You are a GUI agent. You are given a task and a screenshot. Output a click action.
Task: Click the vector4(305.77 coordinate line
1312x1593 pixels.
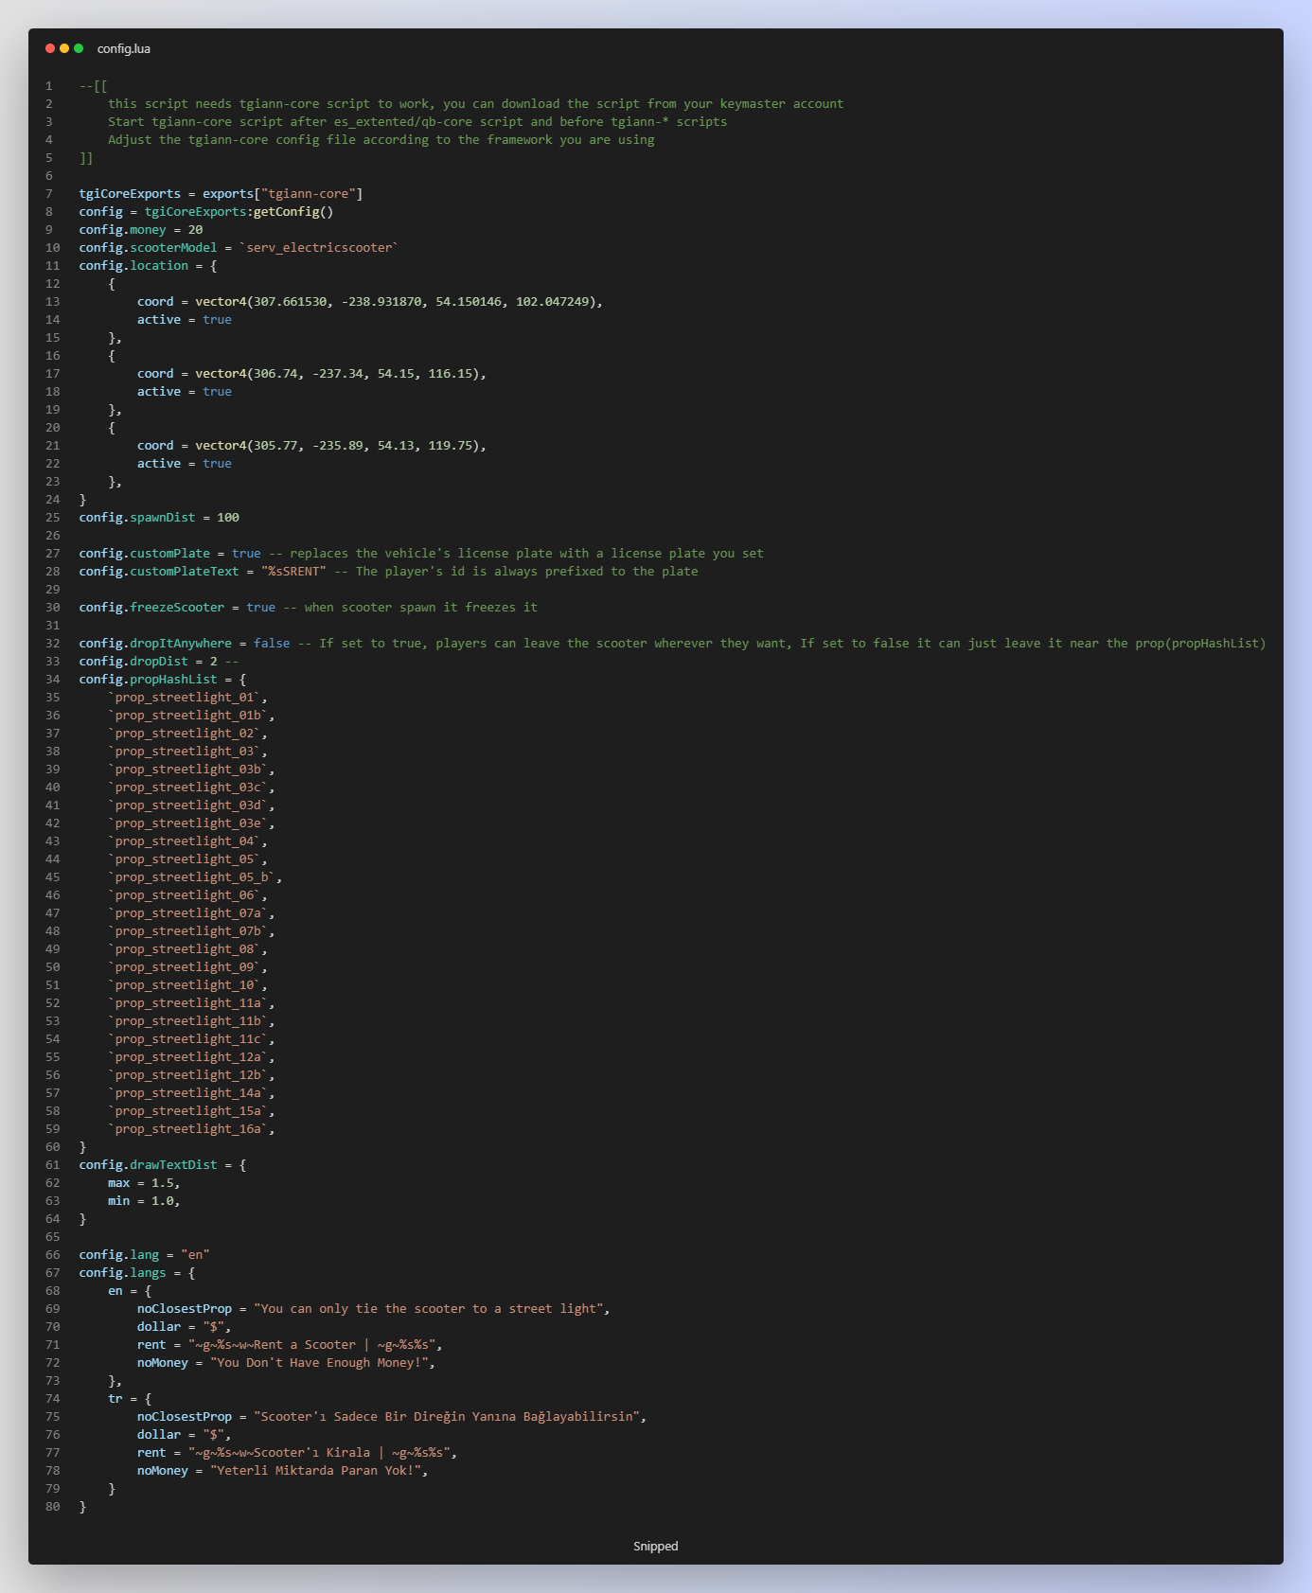coord(311,446)
